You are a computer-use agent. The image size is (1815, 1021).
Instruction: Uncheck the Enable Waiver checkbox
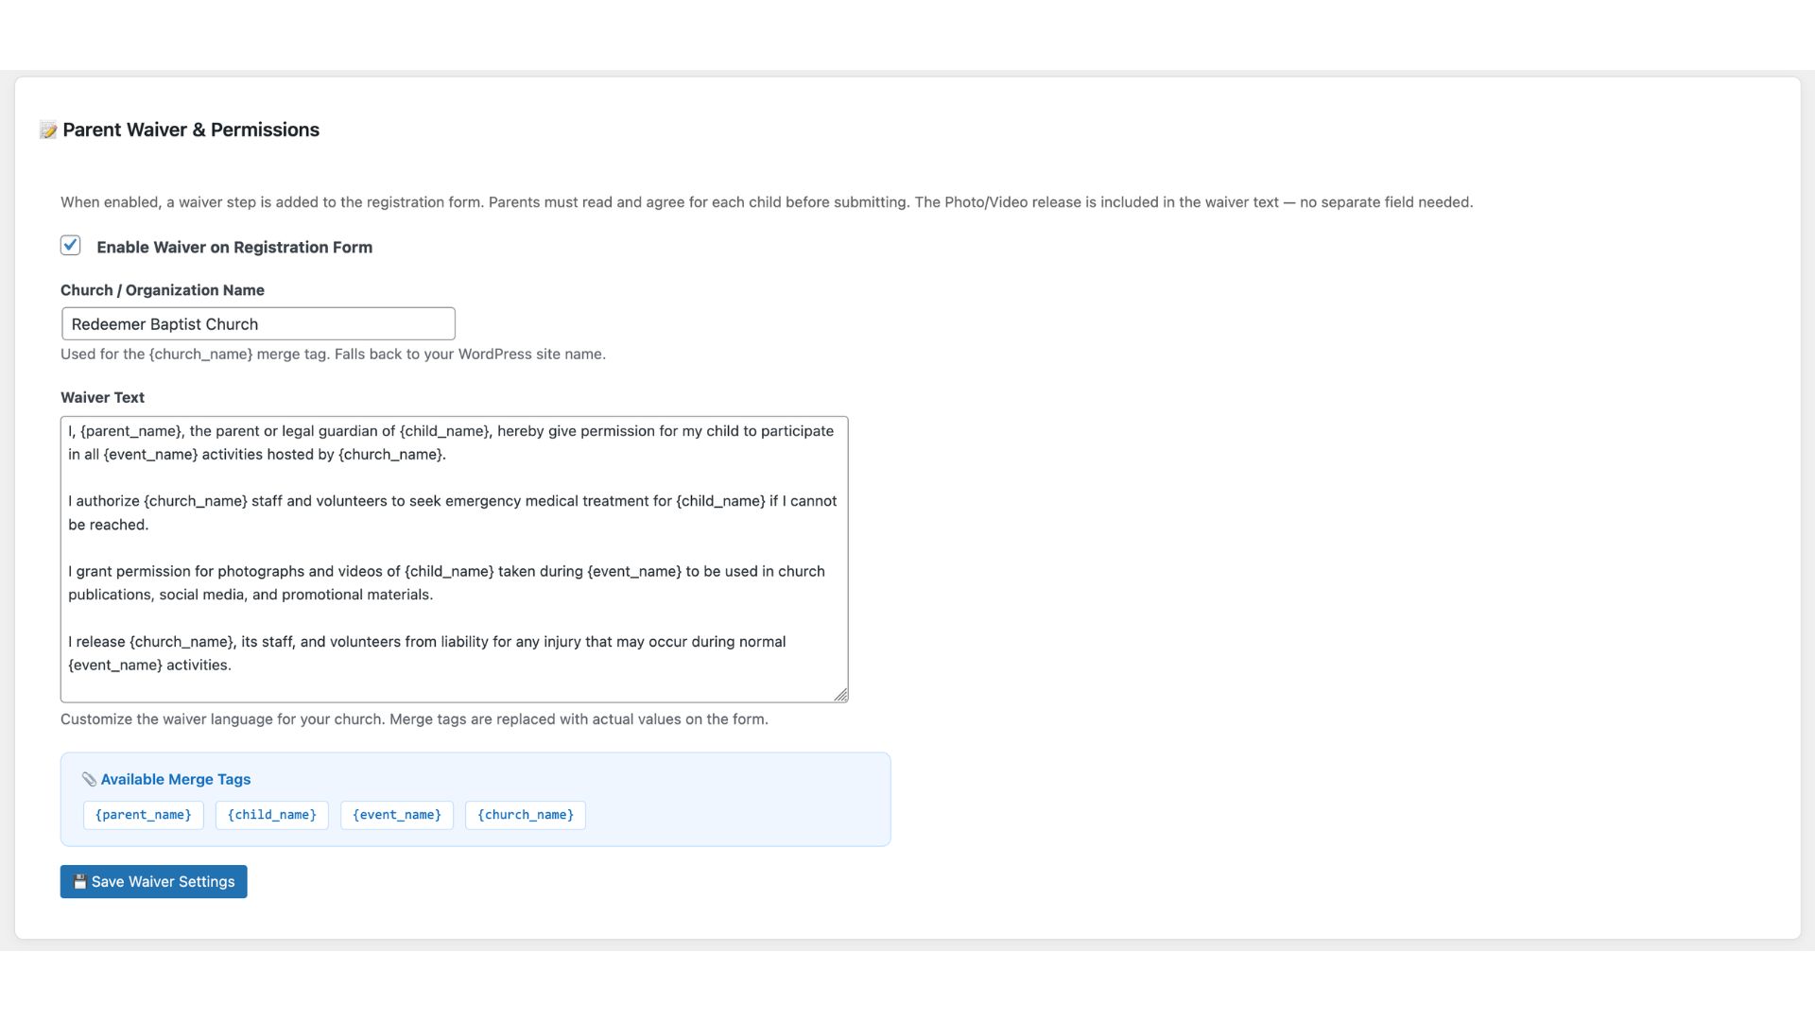tap(71, 246)
